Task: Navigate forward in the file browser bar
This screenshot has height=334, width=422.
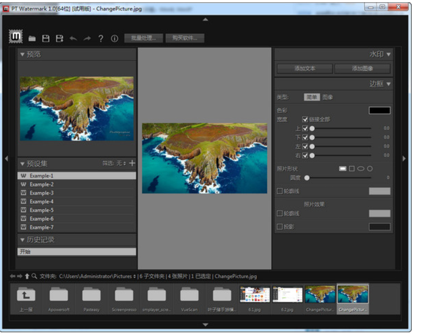Action: tap(19, 276)
